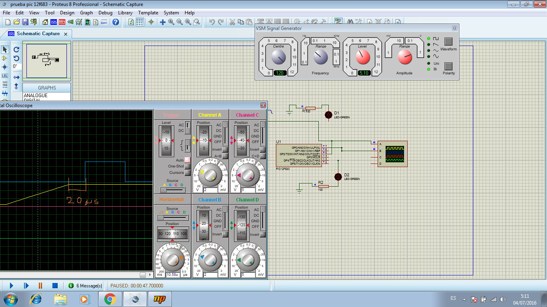Open the Windows Start menu
This screenshot has height=307, width=547.
[x=10, y=299]
